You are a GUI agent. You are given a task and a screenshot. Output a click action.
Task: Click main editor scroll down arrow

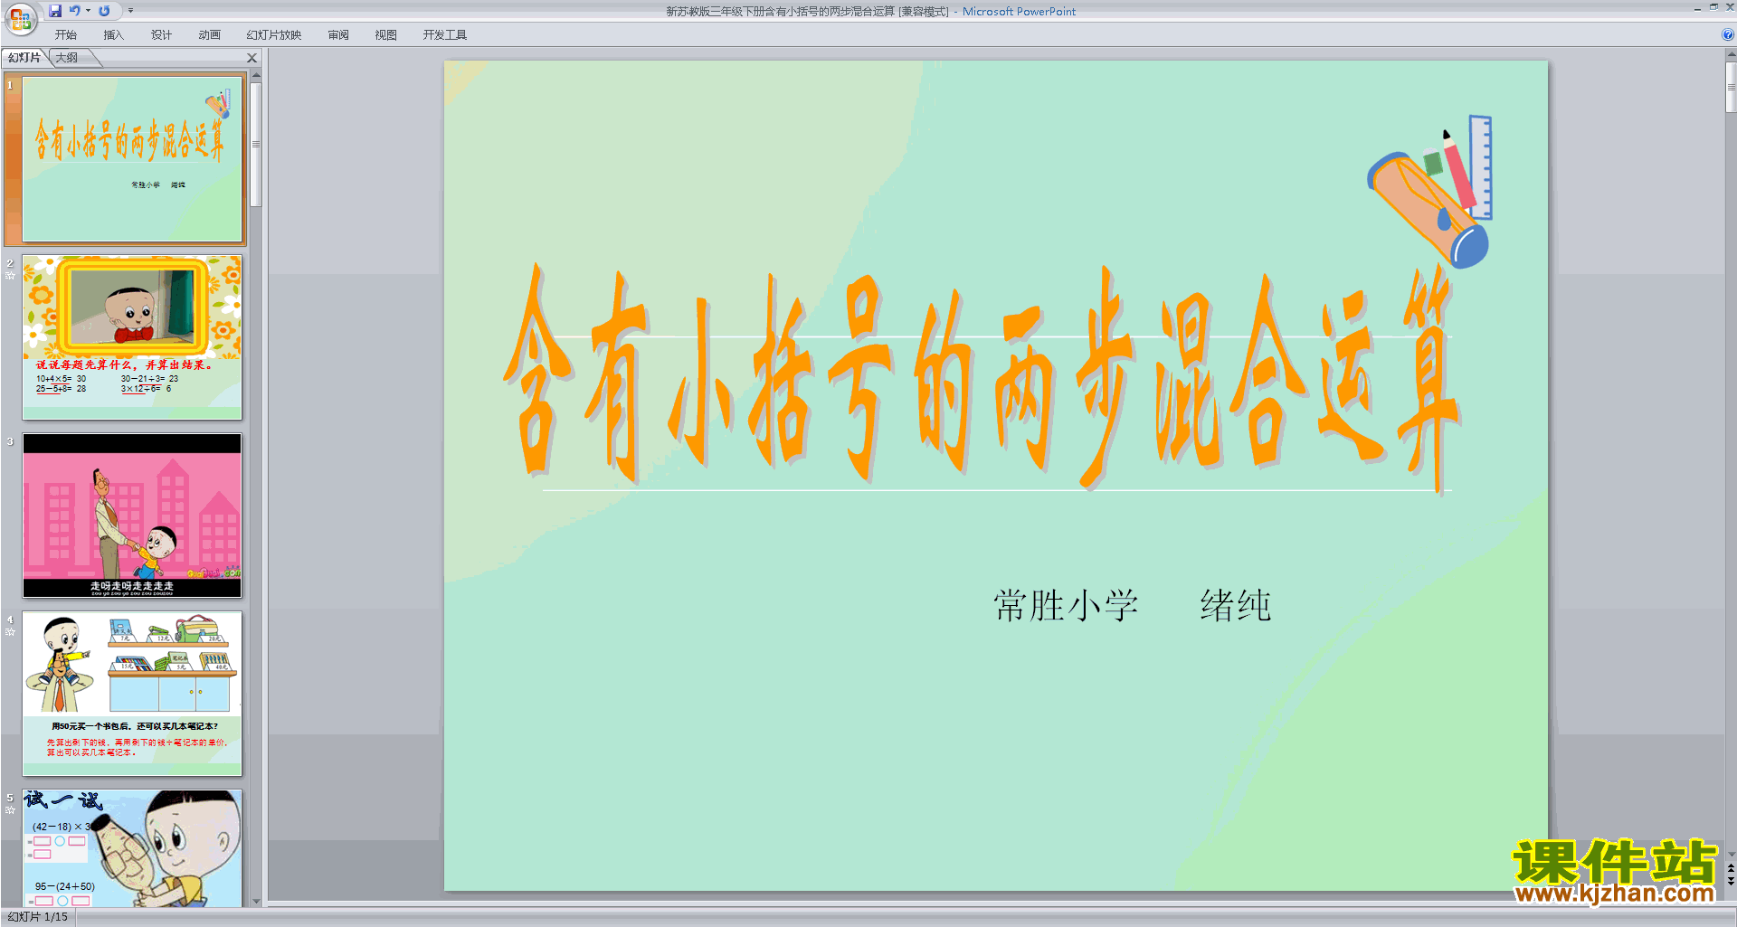click(1731, 853)
